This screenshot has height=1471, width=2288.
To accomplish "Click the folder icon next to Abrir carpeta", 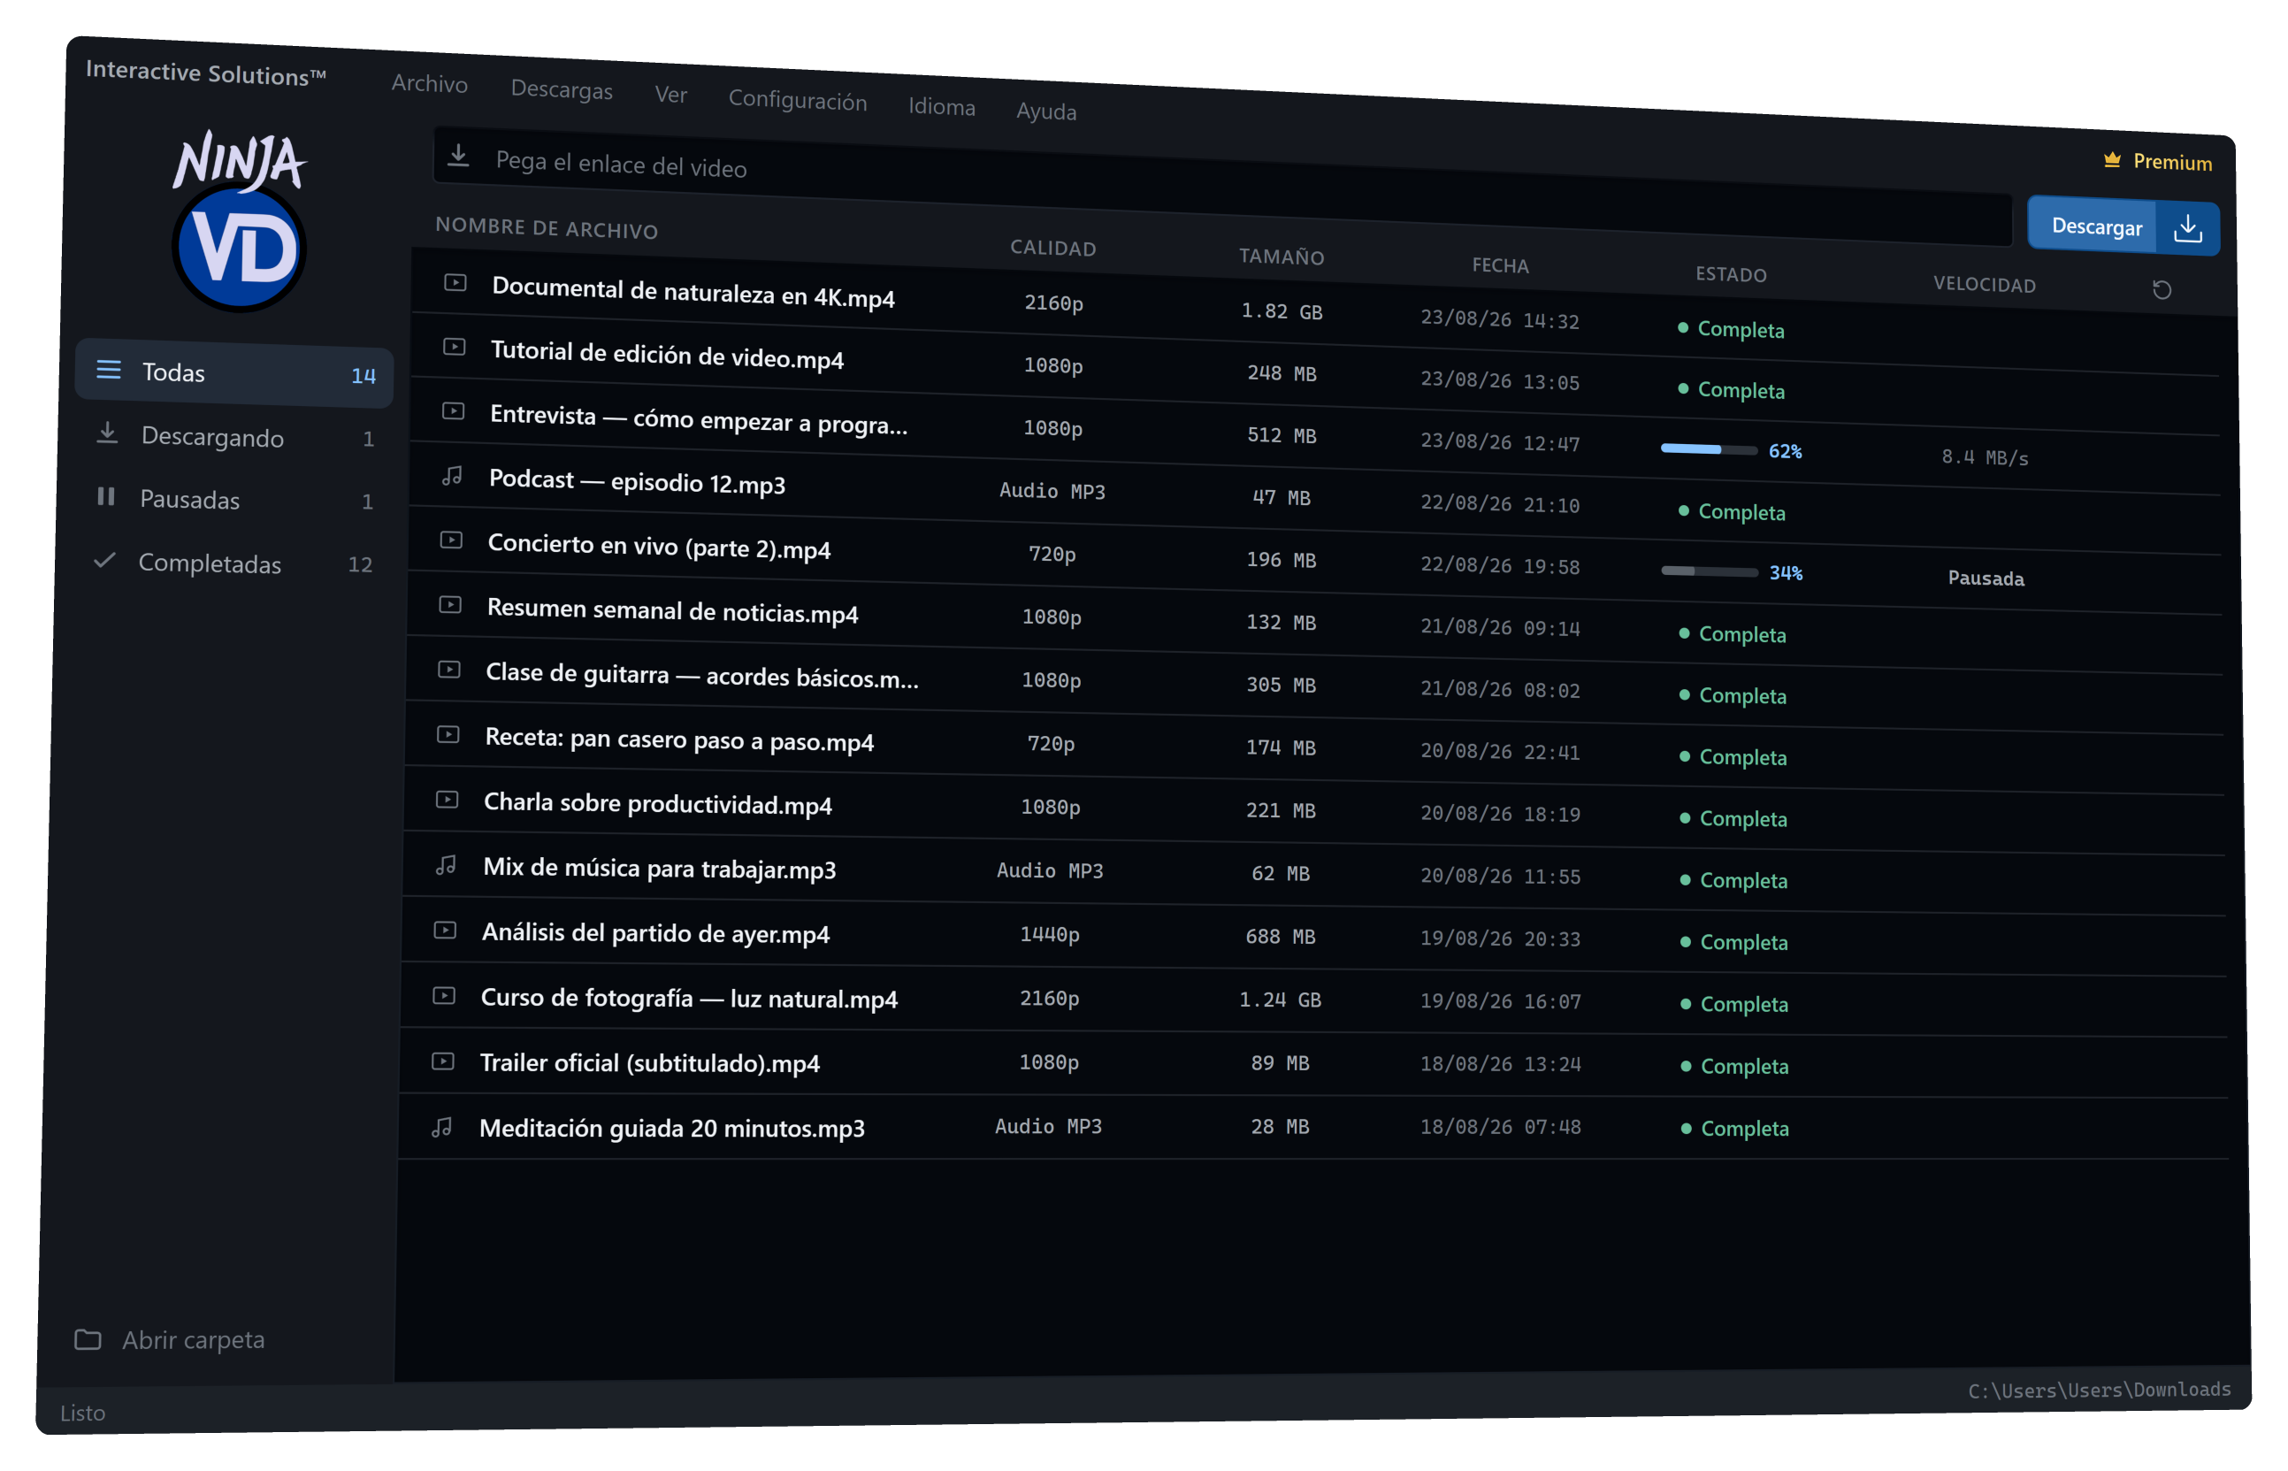I will tap(88, 1339).
